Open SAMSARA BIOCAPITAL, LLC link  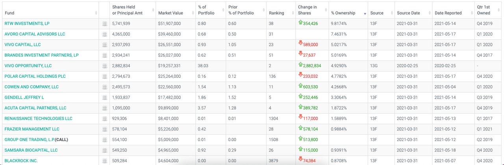[x=31, y=150]
